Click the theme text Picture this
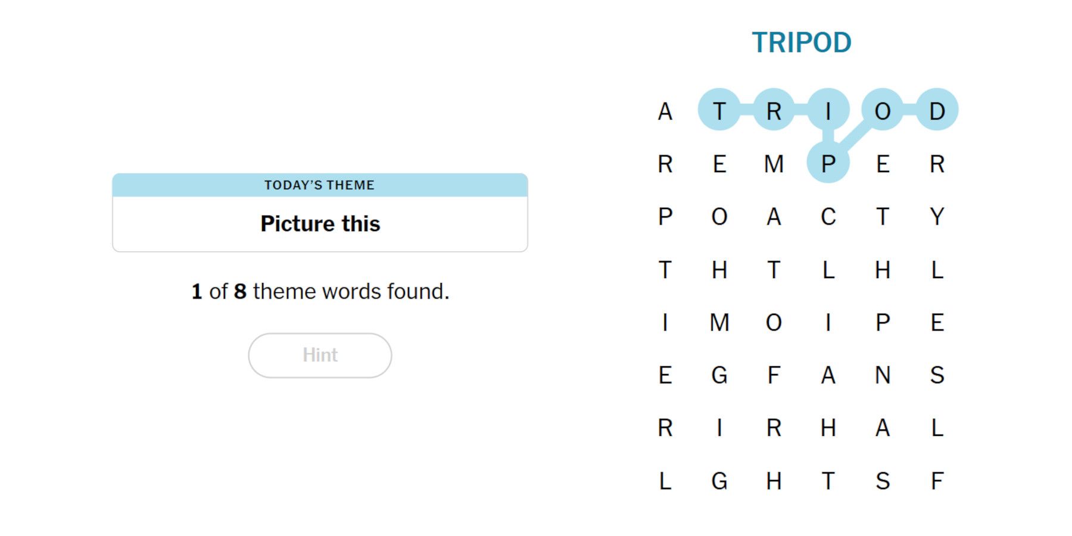 [x=320, y=223]
